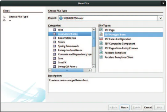Click the Contexts and Dependency Injection folder icon

54,54
